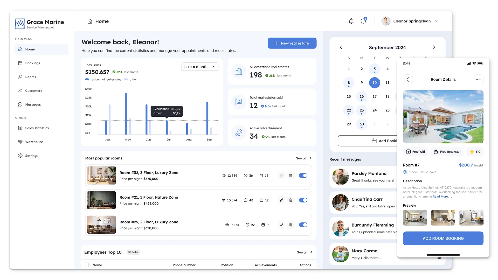498x280 pixels.
Task: Click Eleanor Springclean's profile avatar
Action: click(x=386, y=21)
